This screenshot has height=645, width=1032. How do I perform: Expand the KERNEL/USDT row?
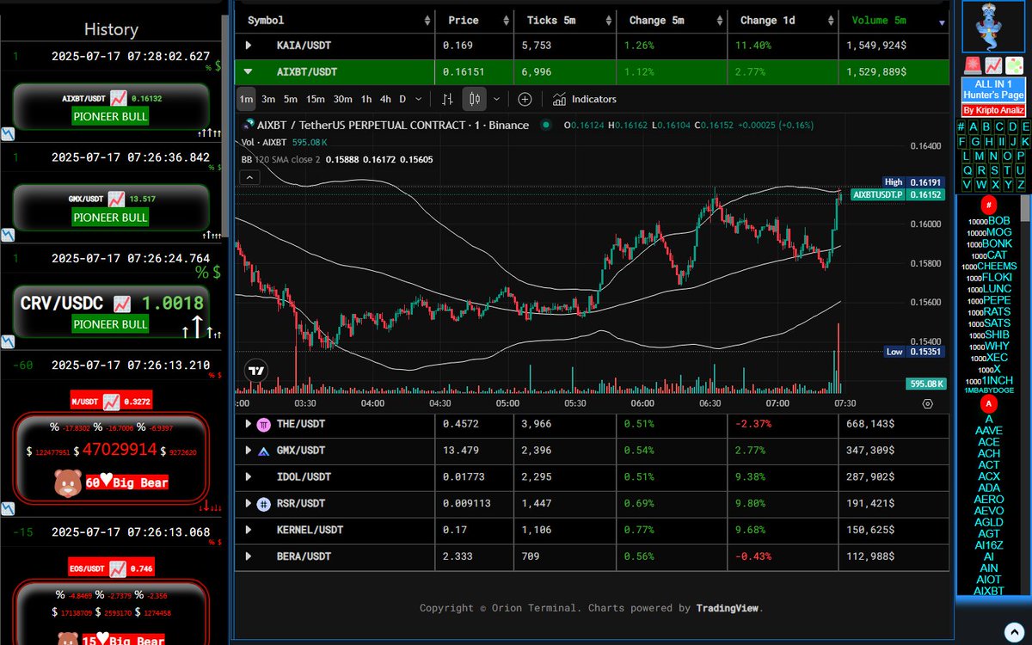[x=249, y=530]
